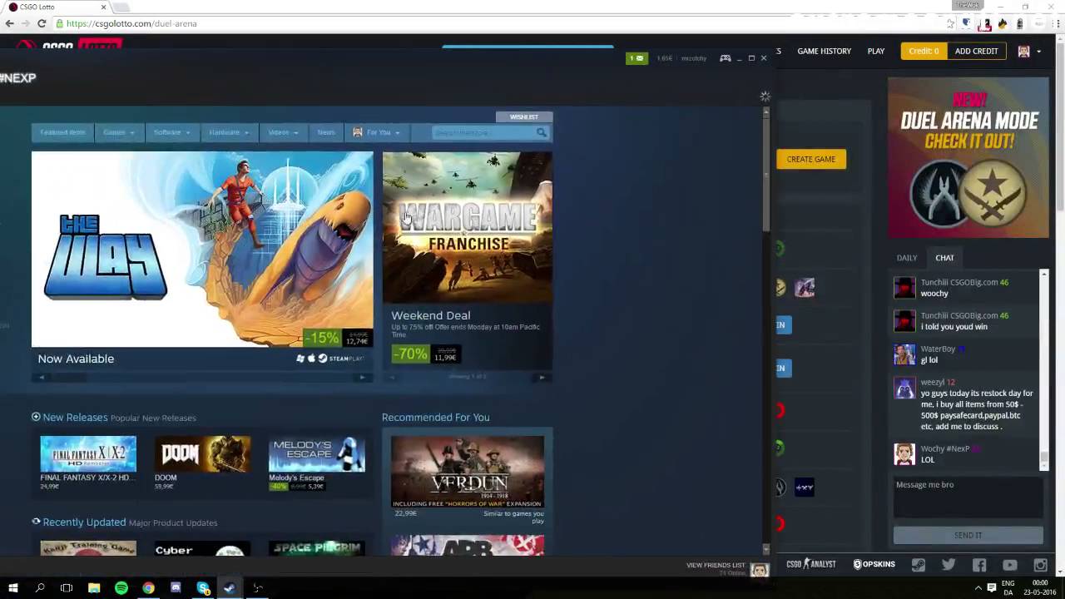Open CSGO Analyst logo link in footer

[811, 564]
